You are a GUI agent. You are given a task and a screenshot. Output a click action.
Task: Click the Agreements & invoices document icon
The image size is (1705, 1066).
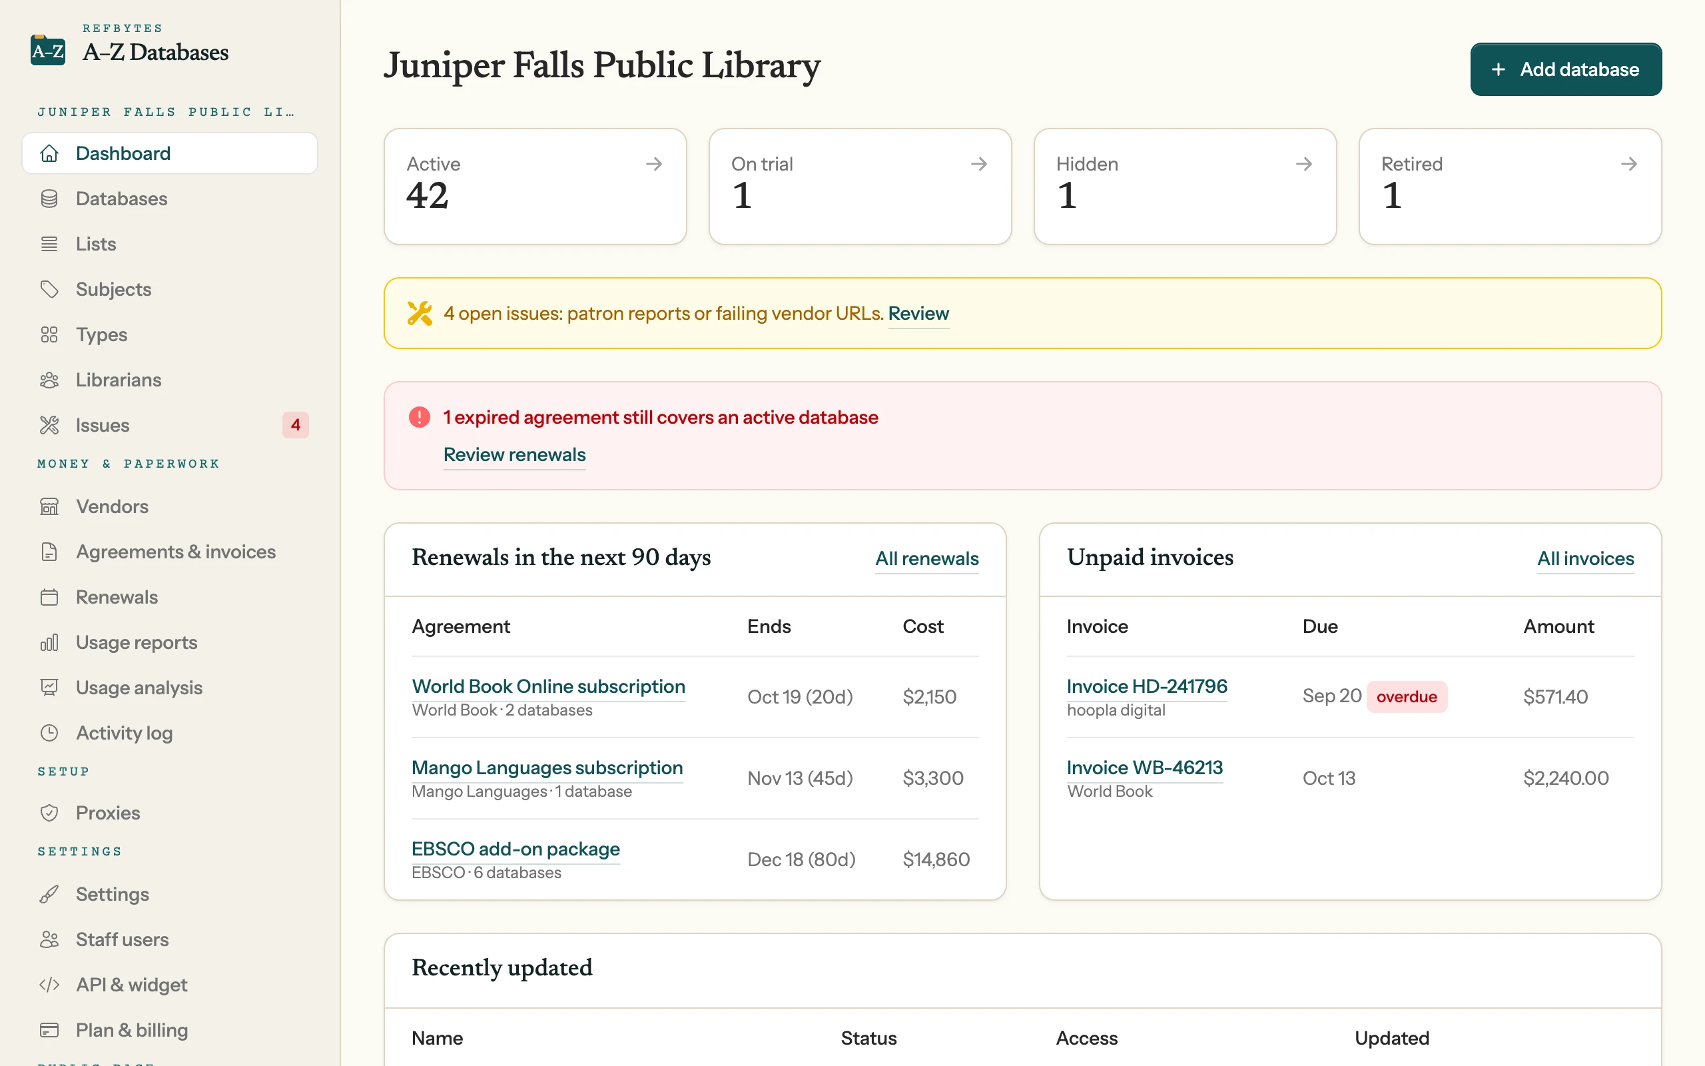click(x=49, y=552)
